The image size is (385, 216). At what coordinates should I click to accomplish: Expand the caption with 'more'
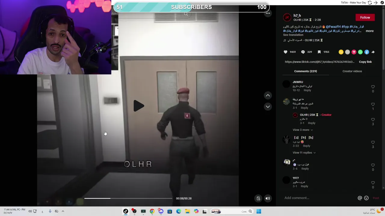pos(370,31)
